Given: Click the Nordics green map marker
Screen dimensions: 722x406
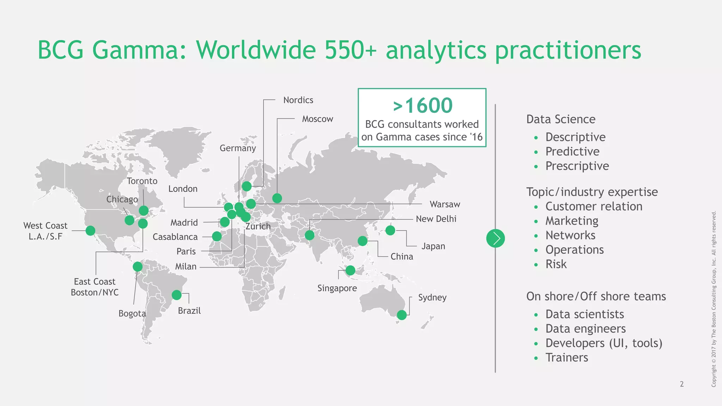Looking at the screenshot, I should (247, 186).
